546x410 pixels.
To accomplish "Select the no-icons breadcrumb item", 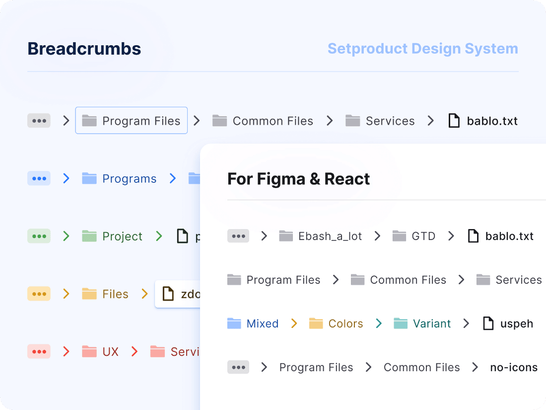I will click(x=513, y=367).
